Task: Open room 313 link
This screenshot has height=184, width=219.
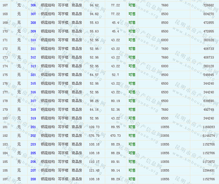Action: point(33,66)
